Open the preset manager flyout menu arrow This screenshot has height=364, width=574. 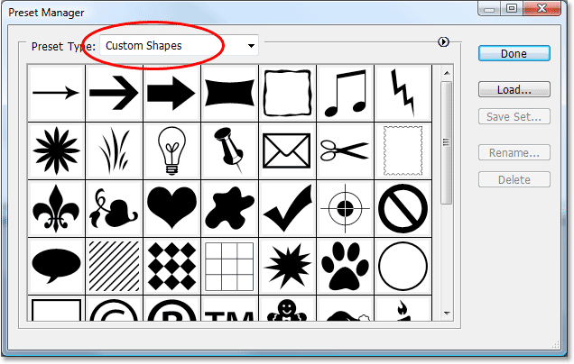coord(443,41)
